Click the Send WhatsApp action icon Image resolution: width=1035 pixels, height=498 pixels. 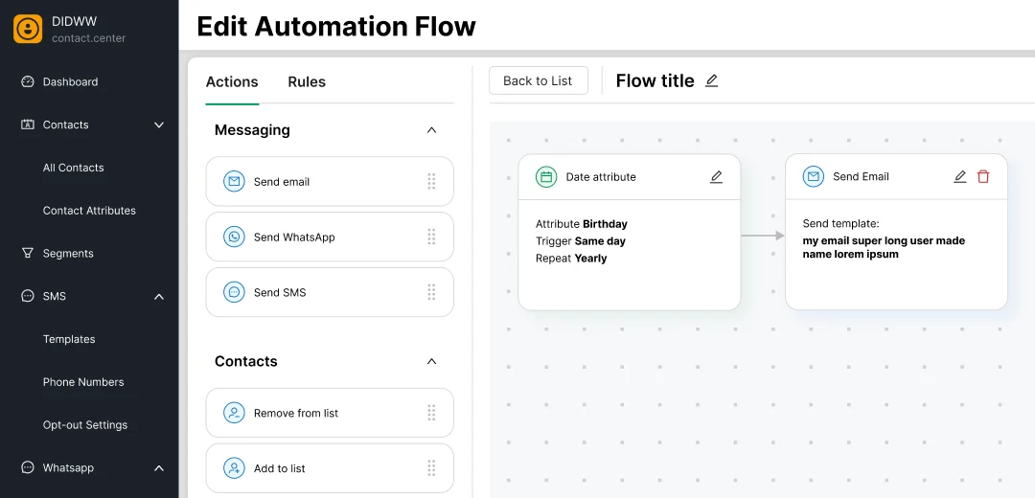pos(234,238)
